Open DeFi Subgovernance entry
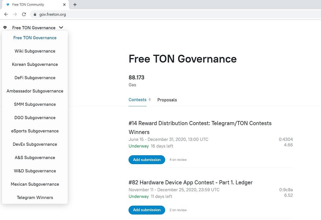321x220 pixels. click(35, 78)
